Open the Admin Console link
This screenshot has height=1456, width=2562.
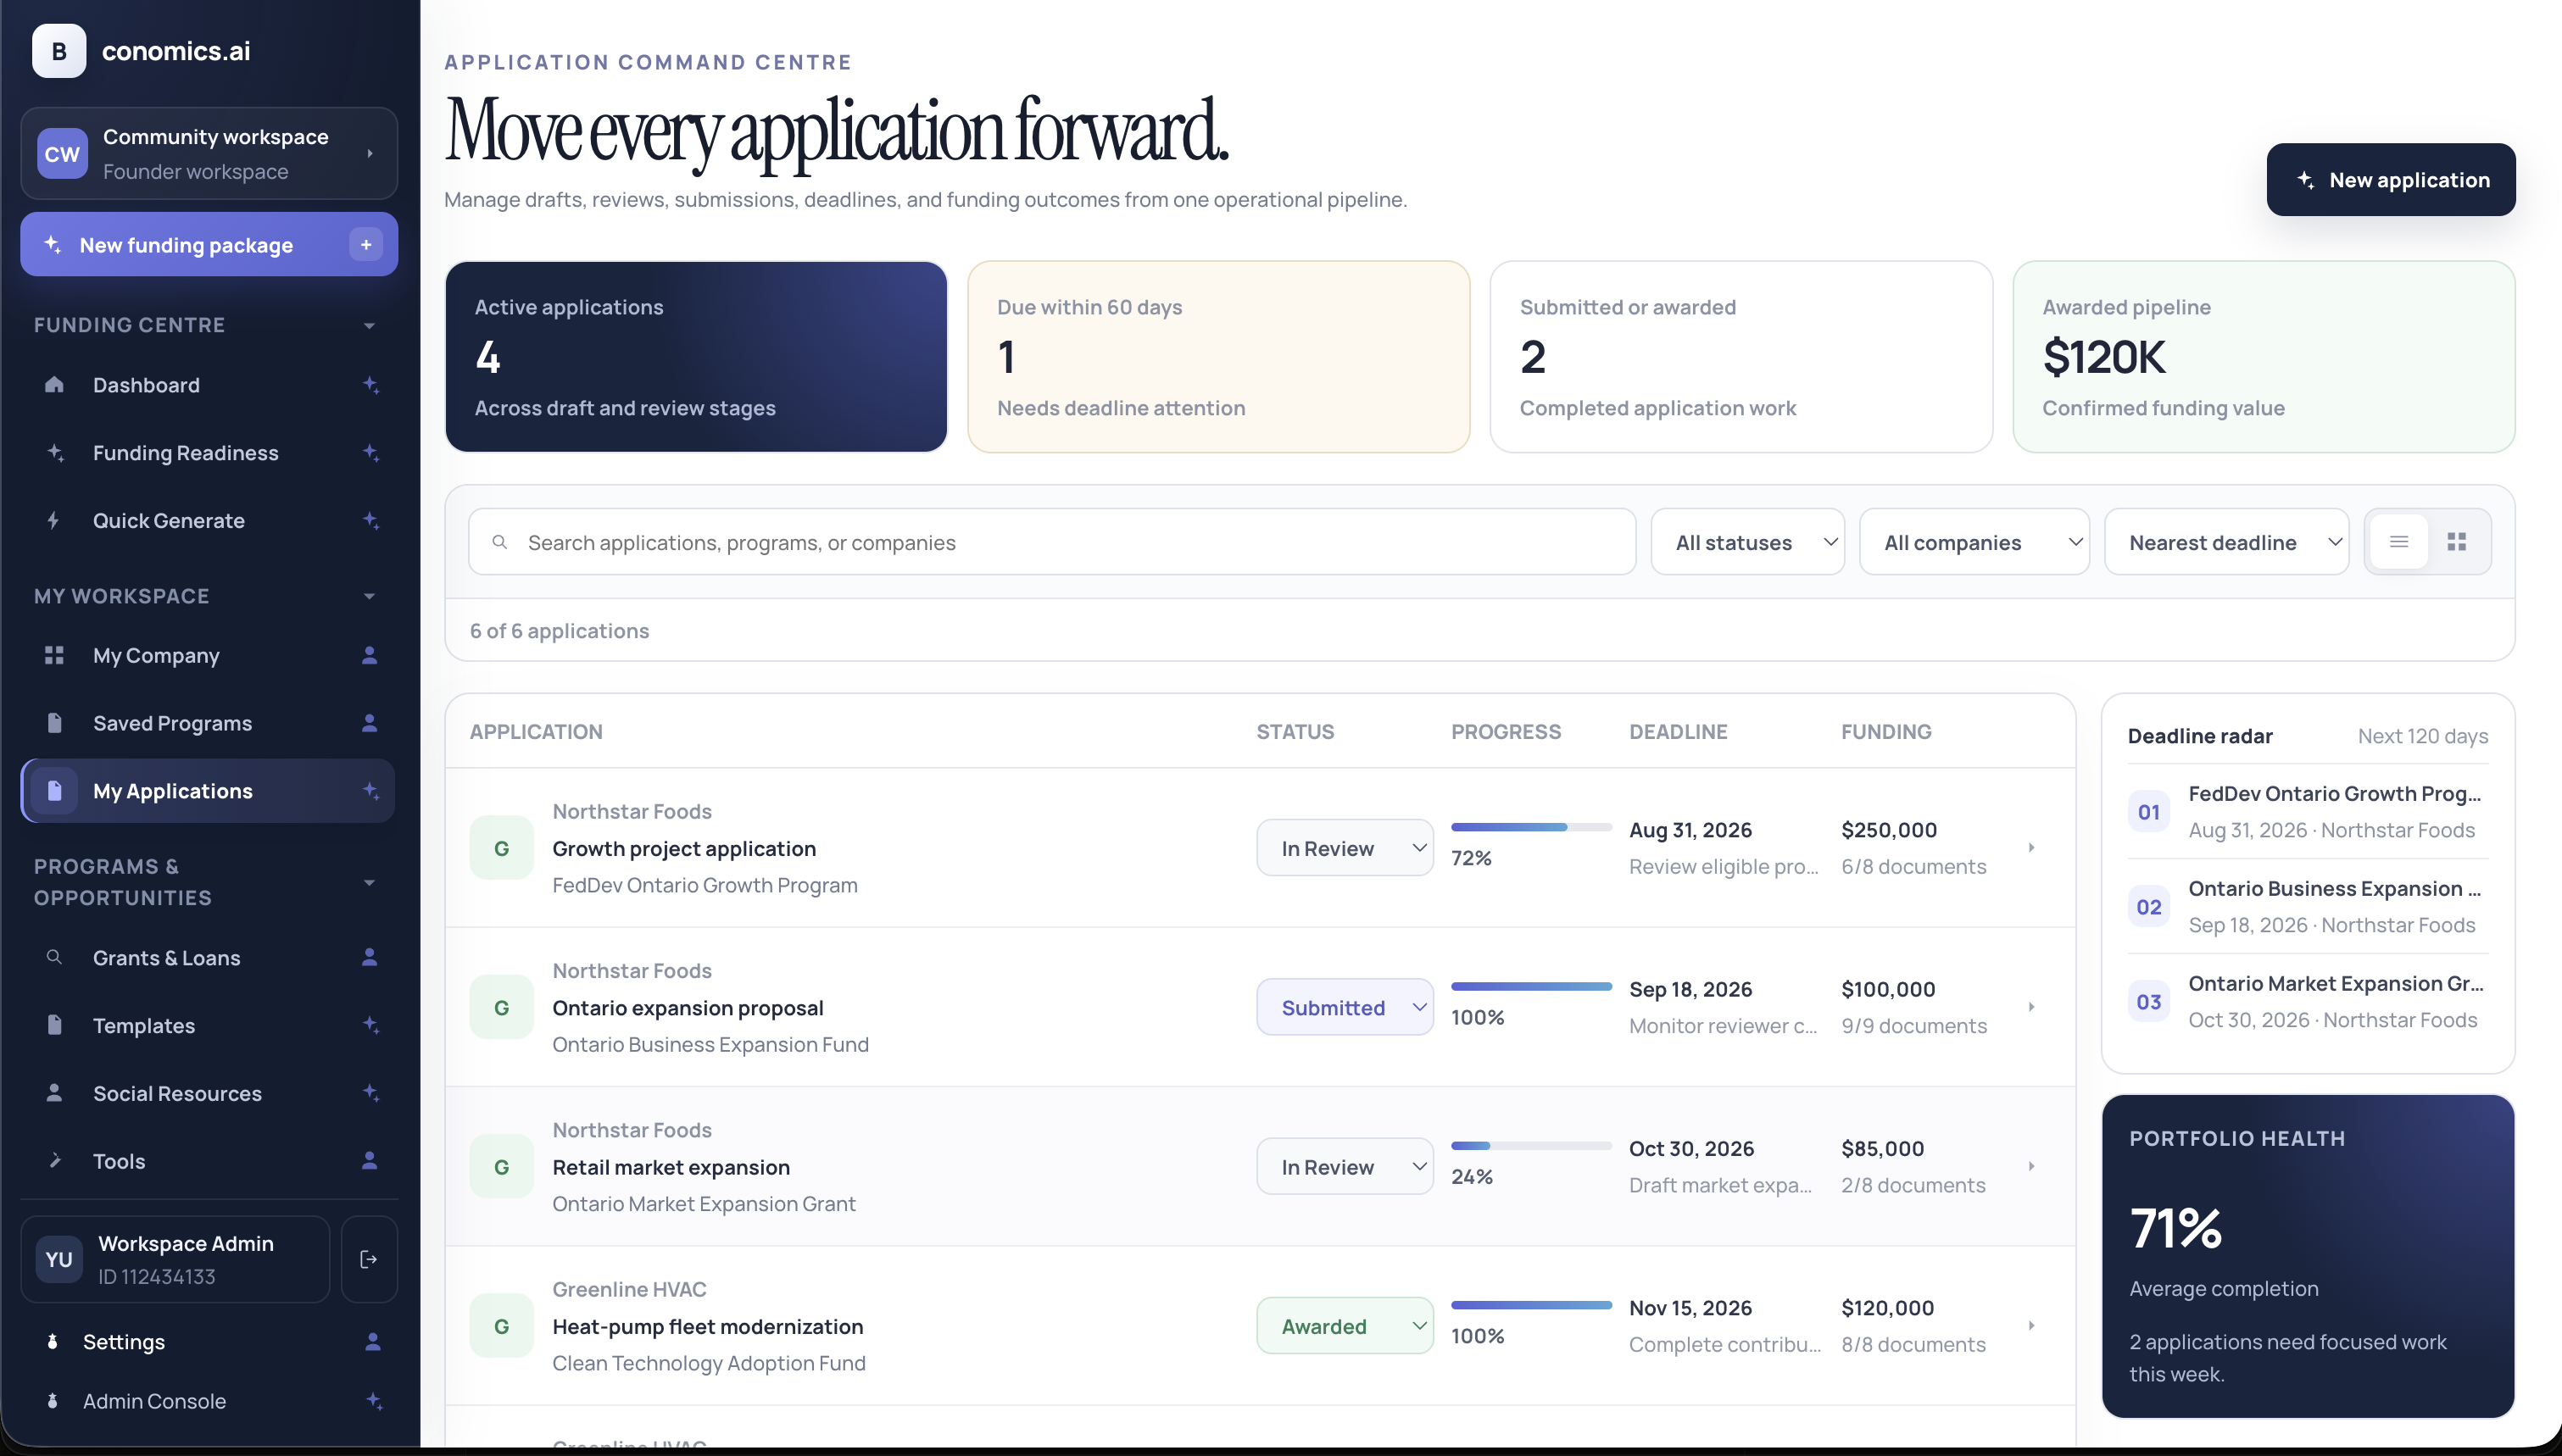[208, 1402]
